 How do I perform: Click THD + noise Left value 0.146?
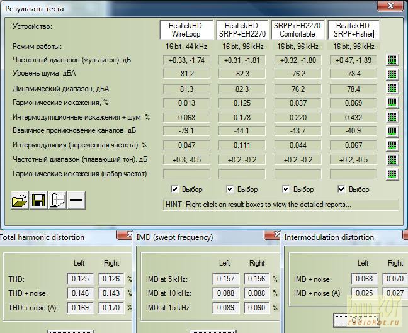coord(80,293)
